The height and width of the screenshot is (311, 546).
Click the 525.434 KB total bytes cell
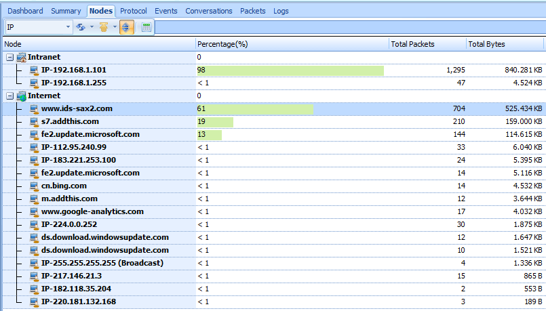(x=524, y=109)
